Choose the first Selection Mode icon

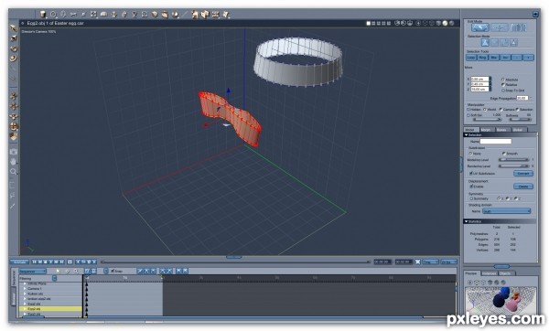point(485,43)
